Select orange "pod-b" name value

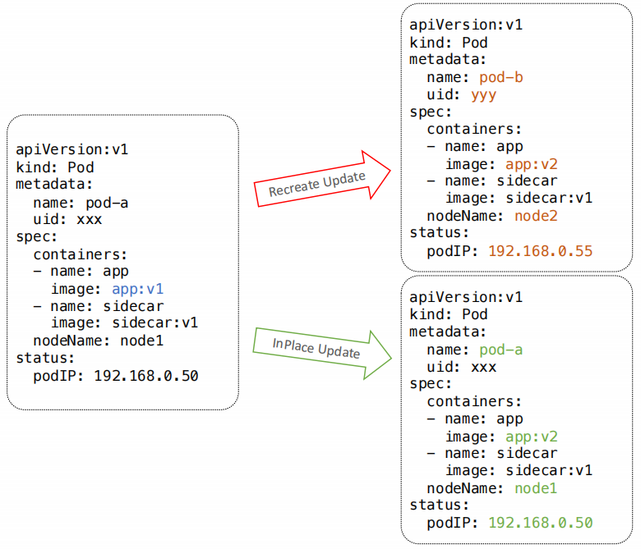tap(500, 77)
